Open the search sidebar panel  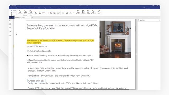pos(10,35)
